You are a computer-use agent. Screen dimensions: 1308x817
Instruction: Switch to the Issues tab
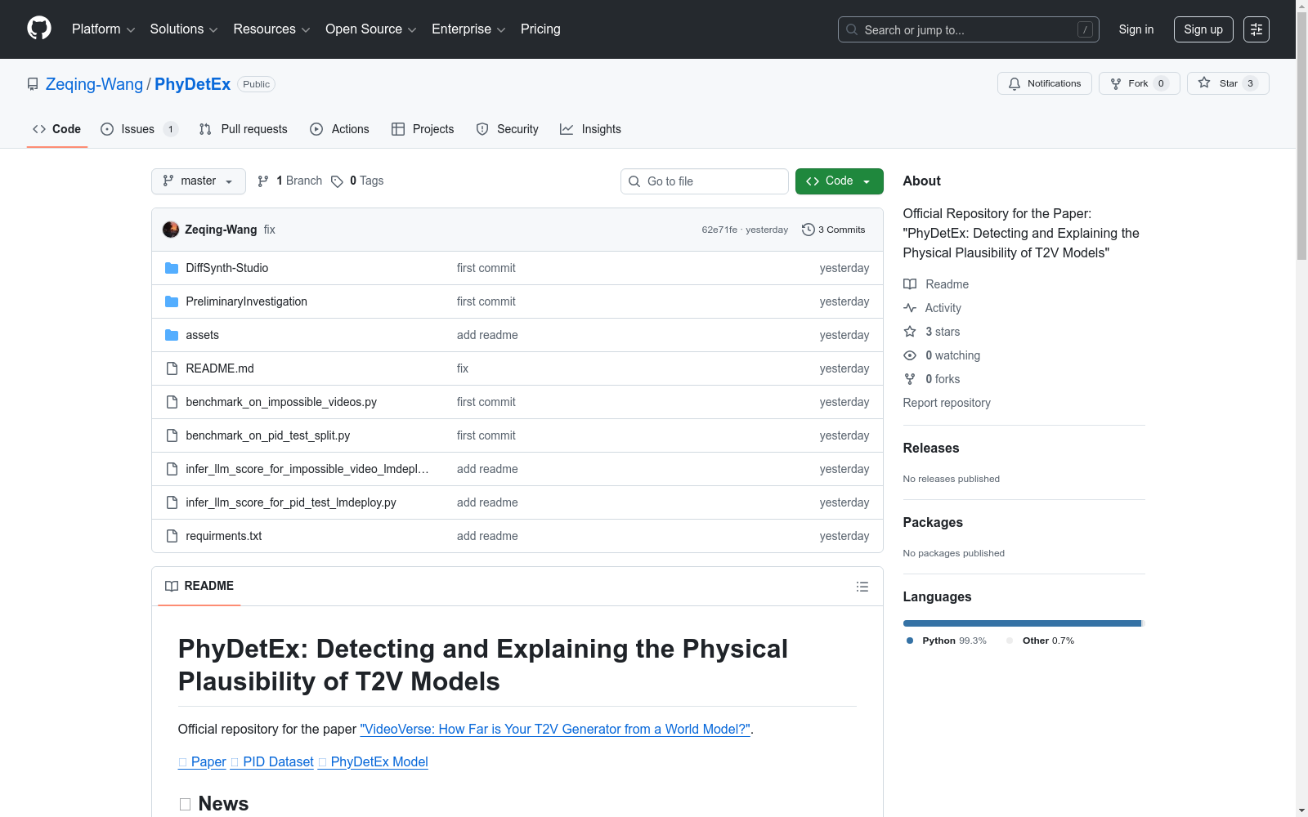point(139,129)
